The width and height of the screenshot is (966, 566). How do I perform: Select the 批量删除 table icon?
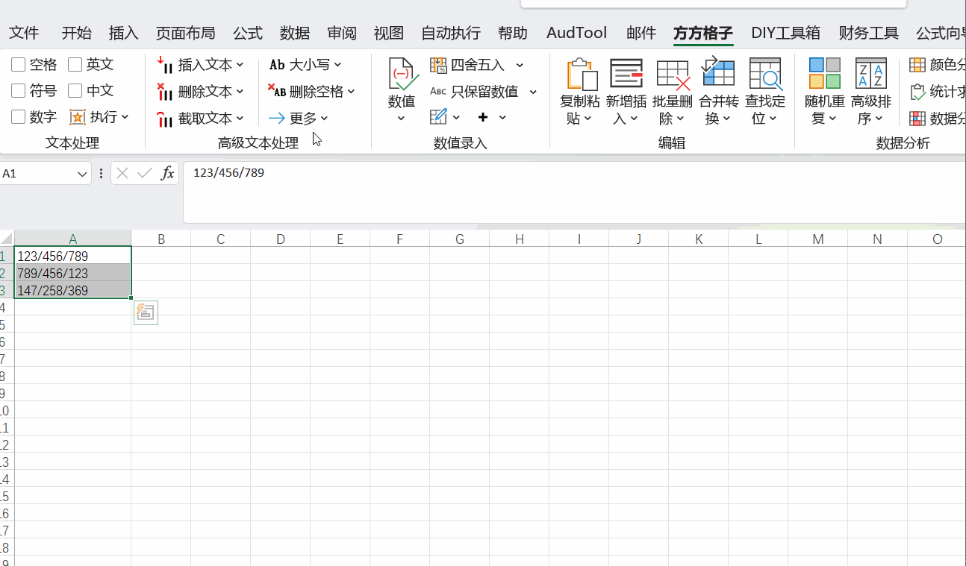point(672,75)
